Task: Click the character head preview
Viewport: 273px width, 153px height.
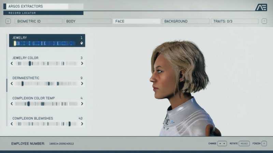Action: pyautogui.click(x=179, y=70)
